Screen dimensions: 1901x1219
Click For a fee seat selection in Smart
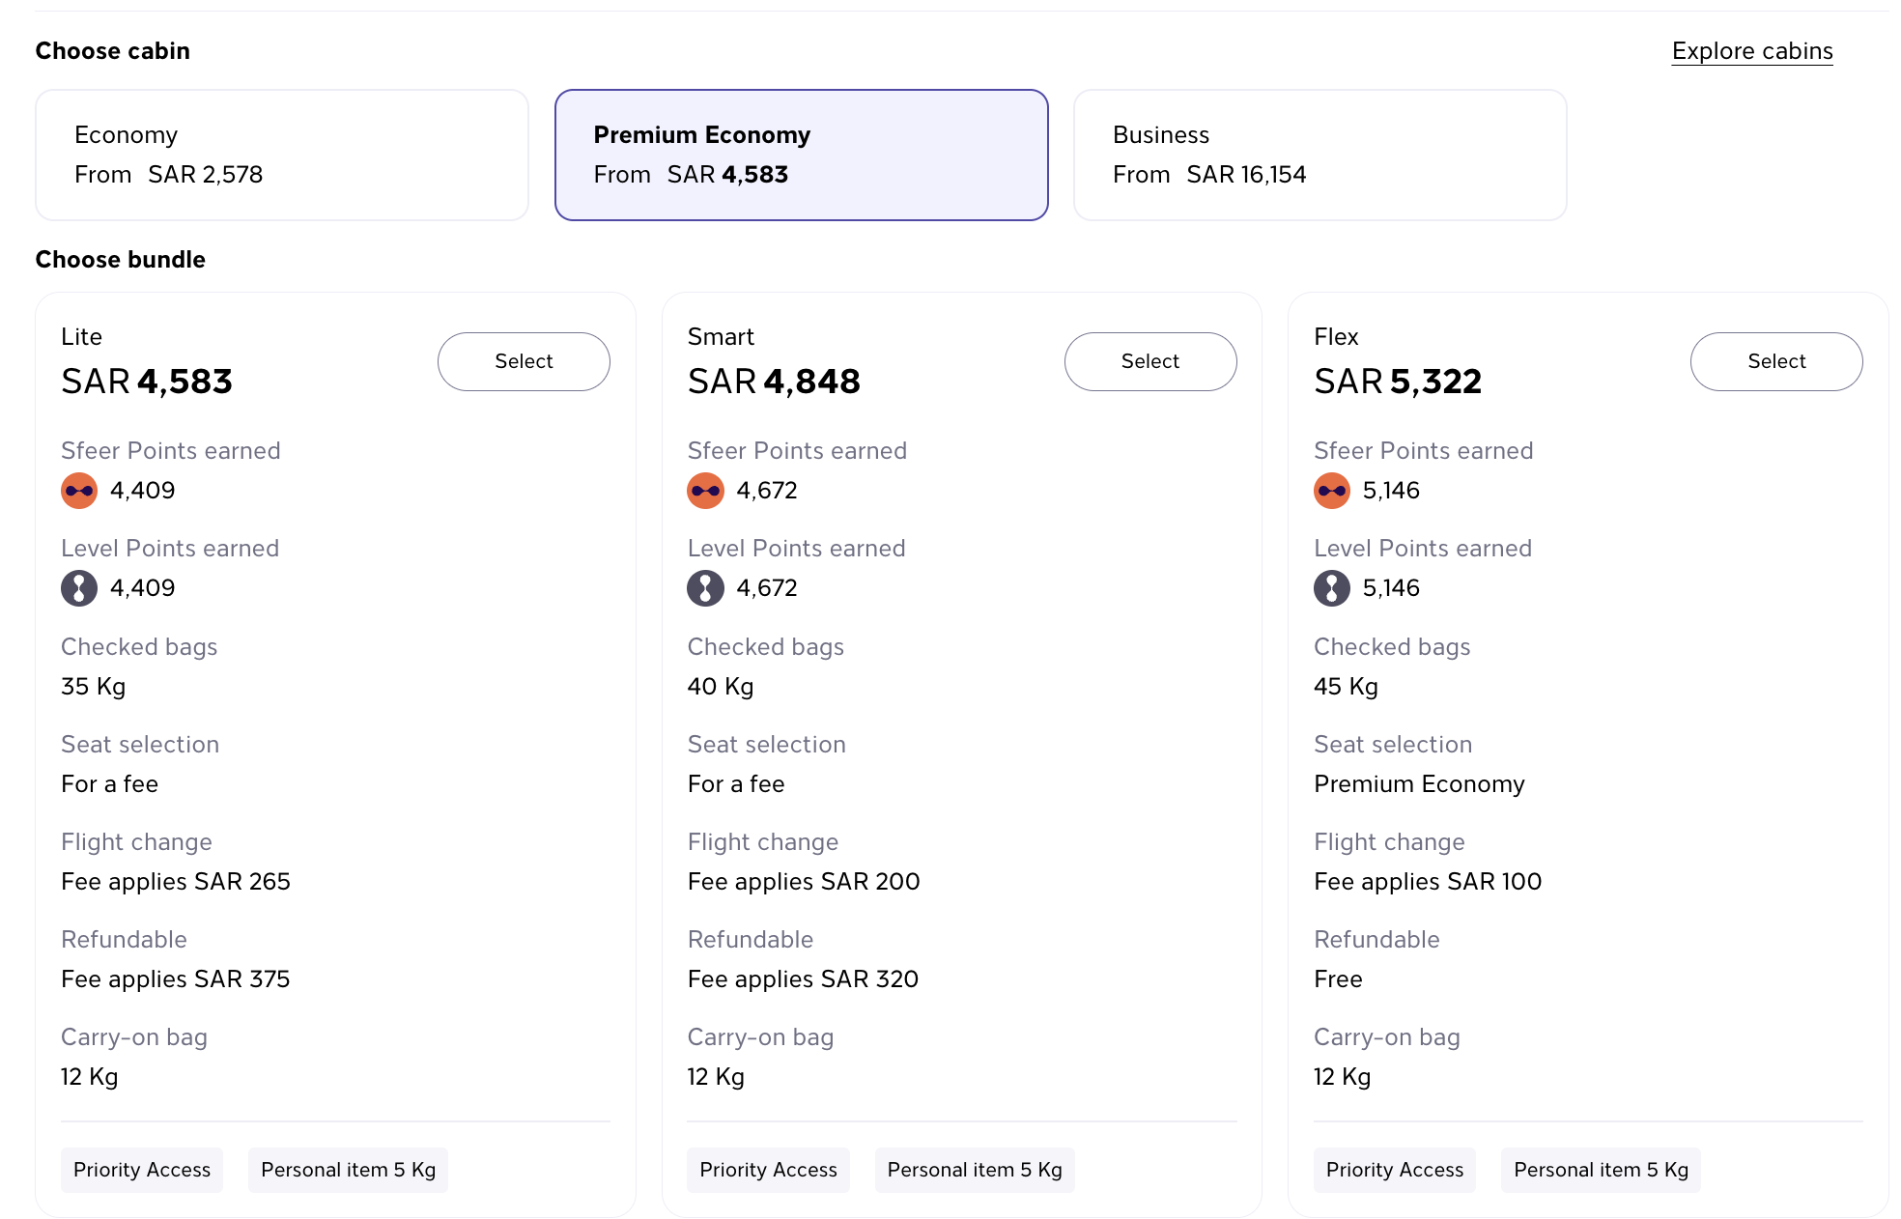736,784
